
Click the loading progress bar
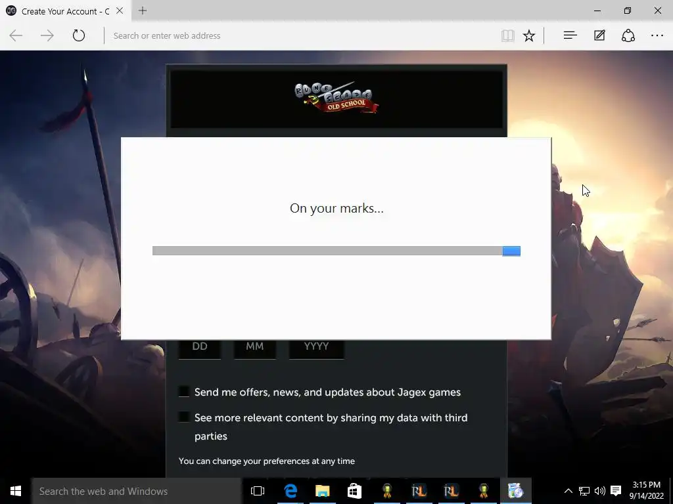point(336,251)
